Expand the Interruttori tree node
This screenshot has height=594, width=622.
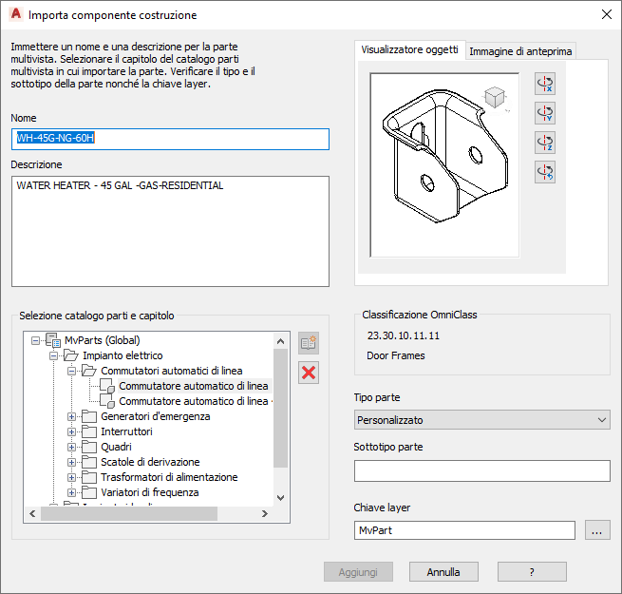click(x=72, y=431)
